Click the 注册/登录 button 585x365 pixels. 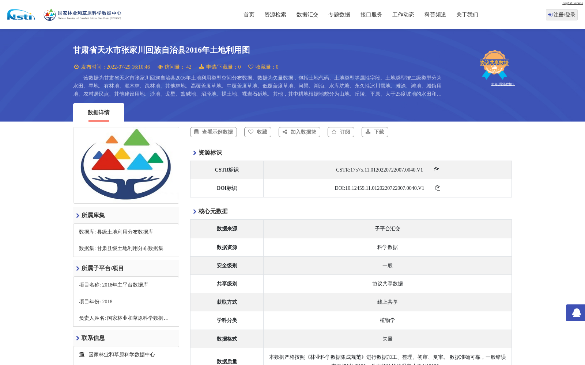(562, 15)
